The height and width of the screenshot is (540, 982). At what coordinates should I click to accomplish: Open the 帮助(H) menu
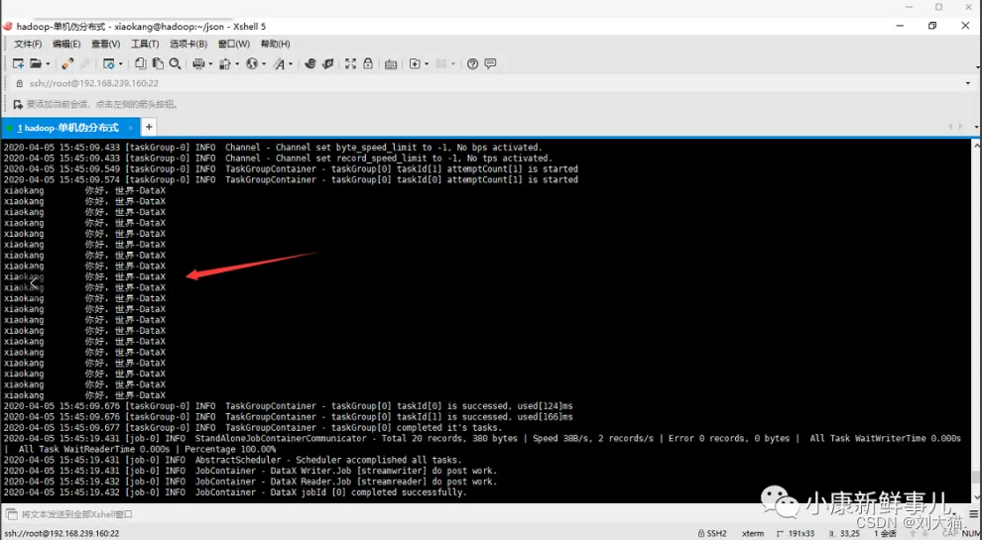point(276,44)
